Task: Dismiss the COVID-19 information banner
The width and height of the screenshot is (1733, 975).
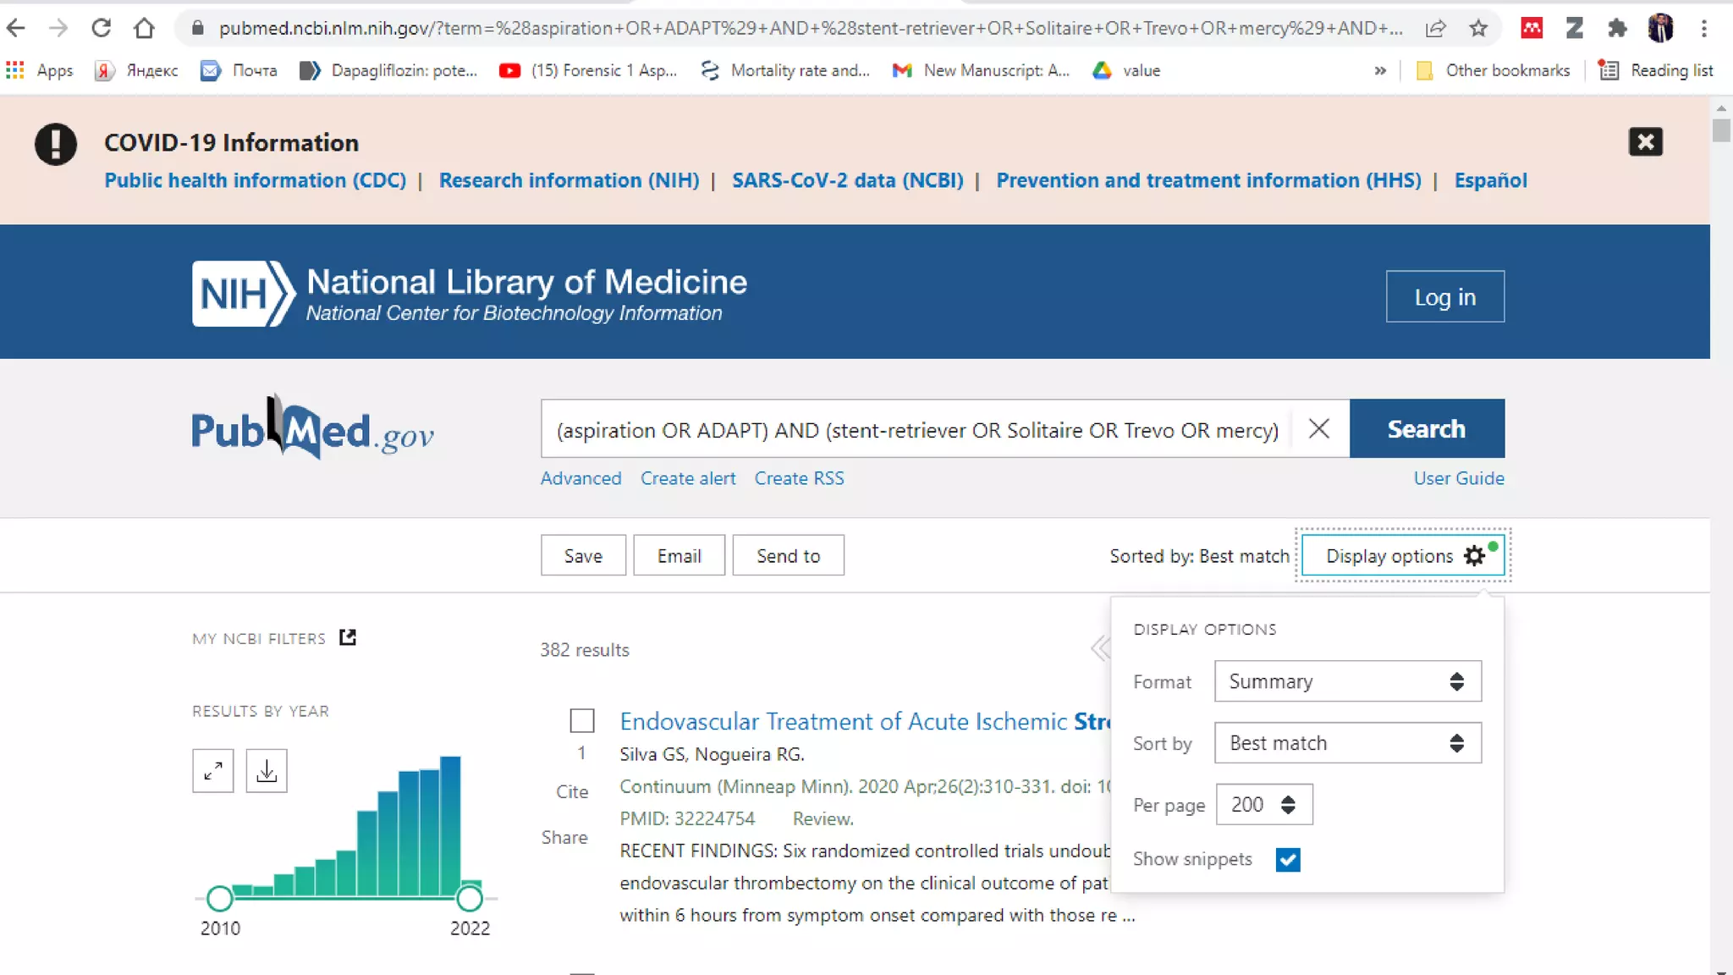Action: pos(1645,141)
